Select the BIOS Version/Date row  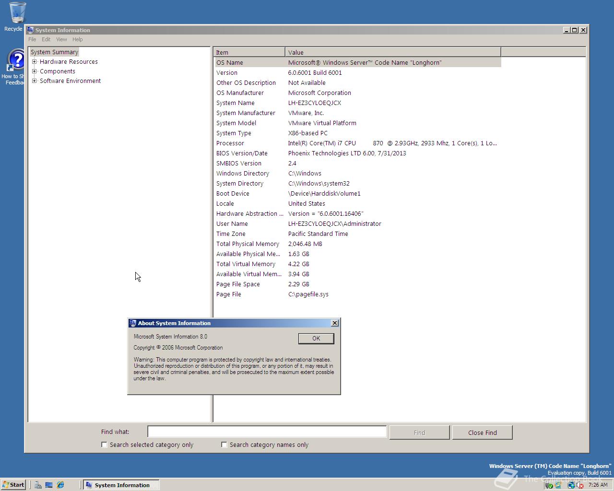(x=357, y=153)
